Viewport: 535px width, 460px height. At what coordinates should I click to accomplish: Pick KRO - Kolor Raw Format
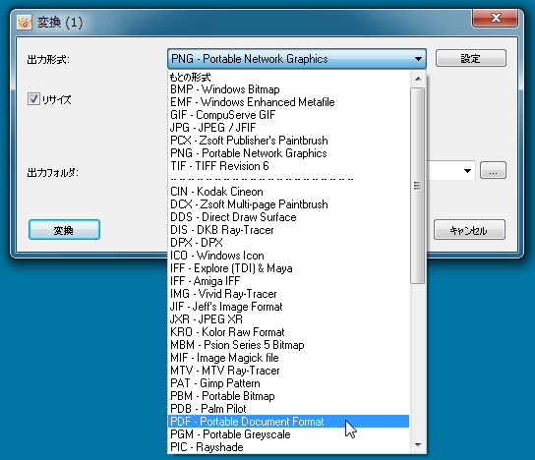point(289,332)
